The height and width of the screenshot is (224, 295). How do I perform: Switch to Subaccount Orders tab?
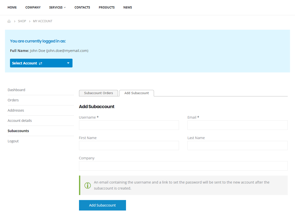coord(98,93)
